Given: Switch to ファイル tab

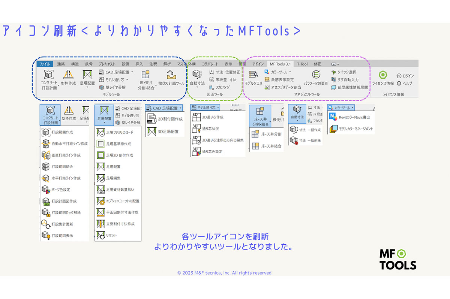Looking at the screenshot, I should (45, 64).
